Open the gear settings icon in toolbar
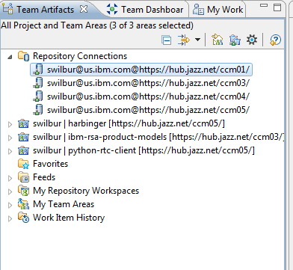Screen dimensions: 293x270 [252, 40]
